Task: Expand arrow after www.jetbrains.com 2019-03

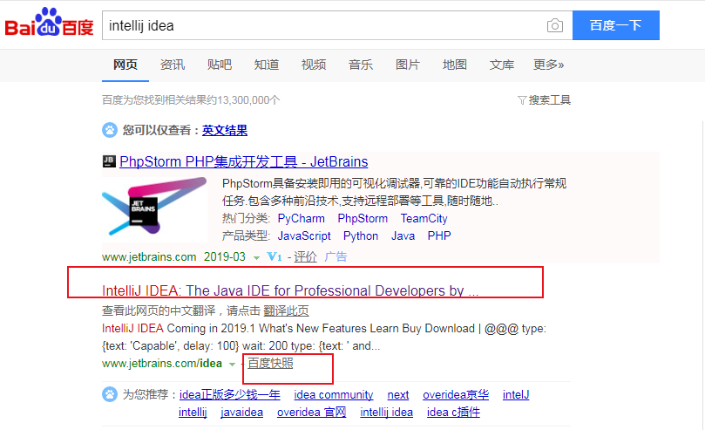Action: click(256, 257)
